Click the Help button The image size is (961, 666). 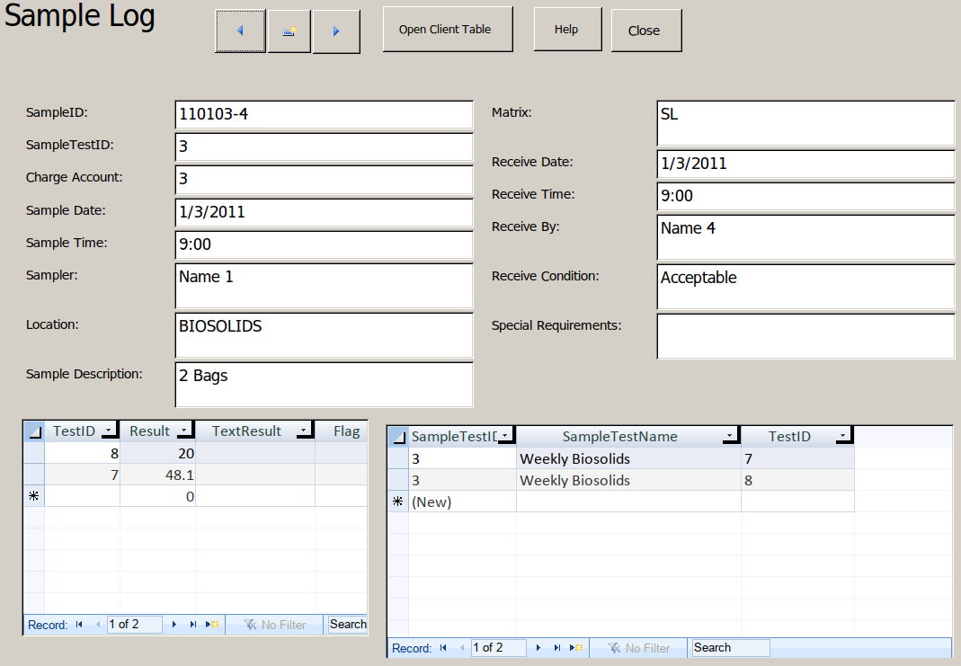coord(566,30)
